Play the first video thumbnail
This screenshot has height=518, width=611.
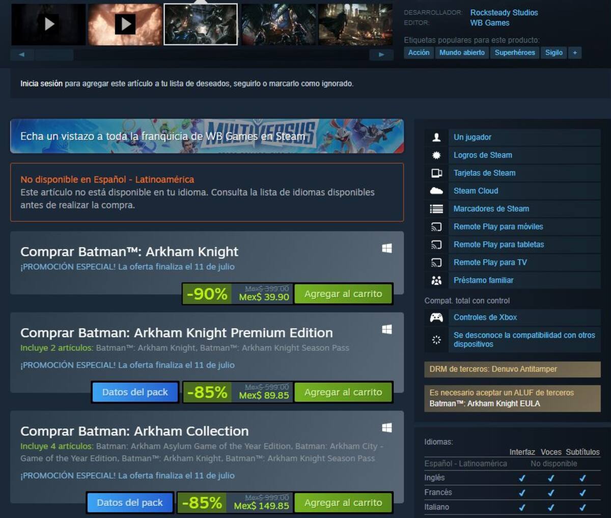pos(48,24)
